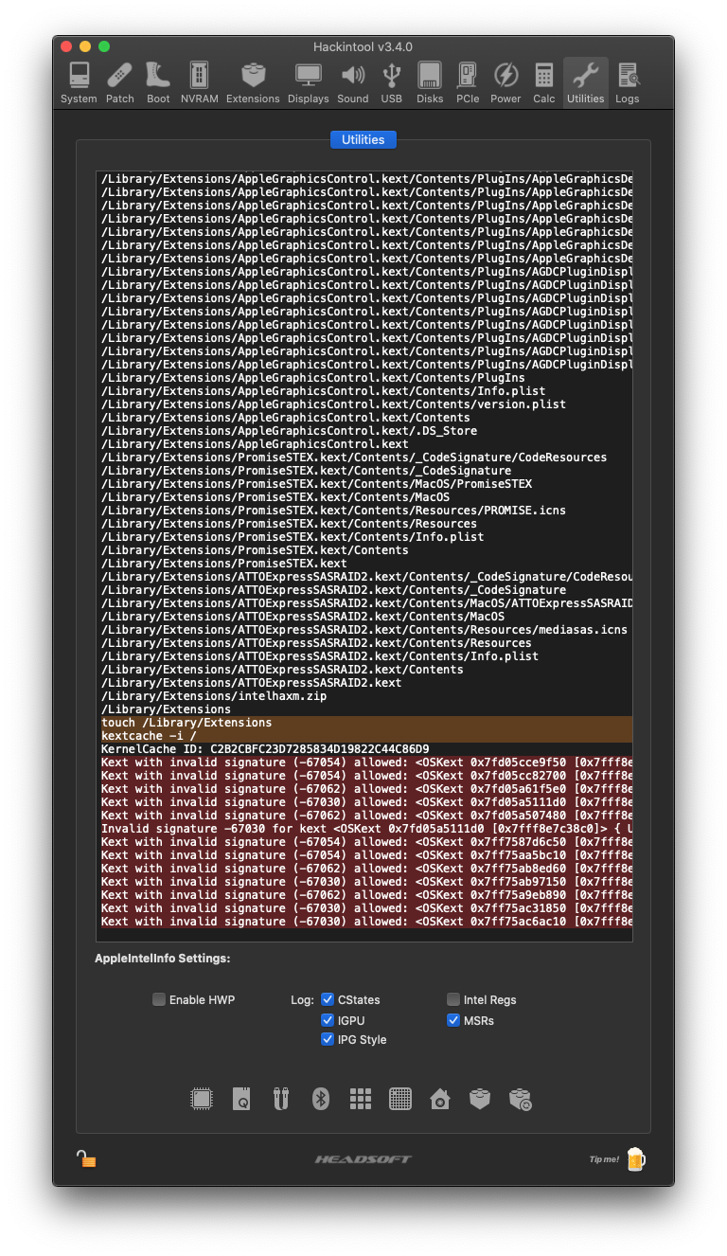This screenshot has width=727, height=1256.
Task: Click the plain brick install kext icon
Action: point(480,1099)
